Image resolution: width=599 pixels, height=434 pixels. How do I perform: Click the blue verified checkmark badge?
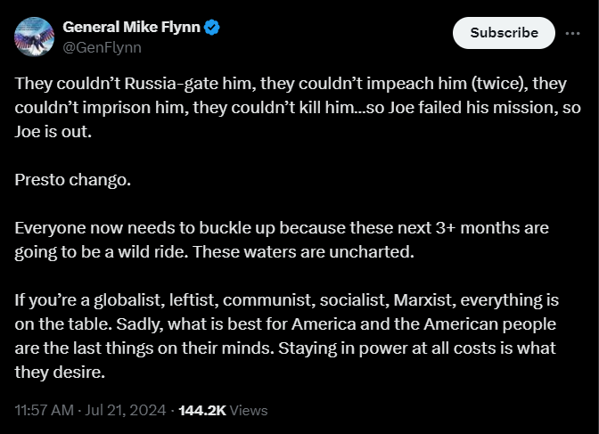click(212, 28)
